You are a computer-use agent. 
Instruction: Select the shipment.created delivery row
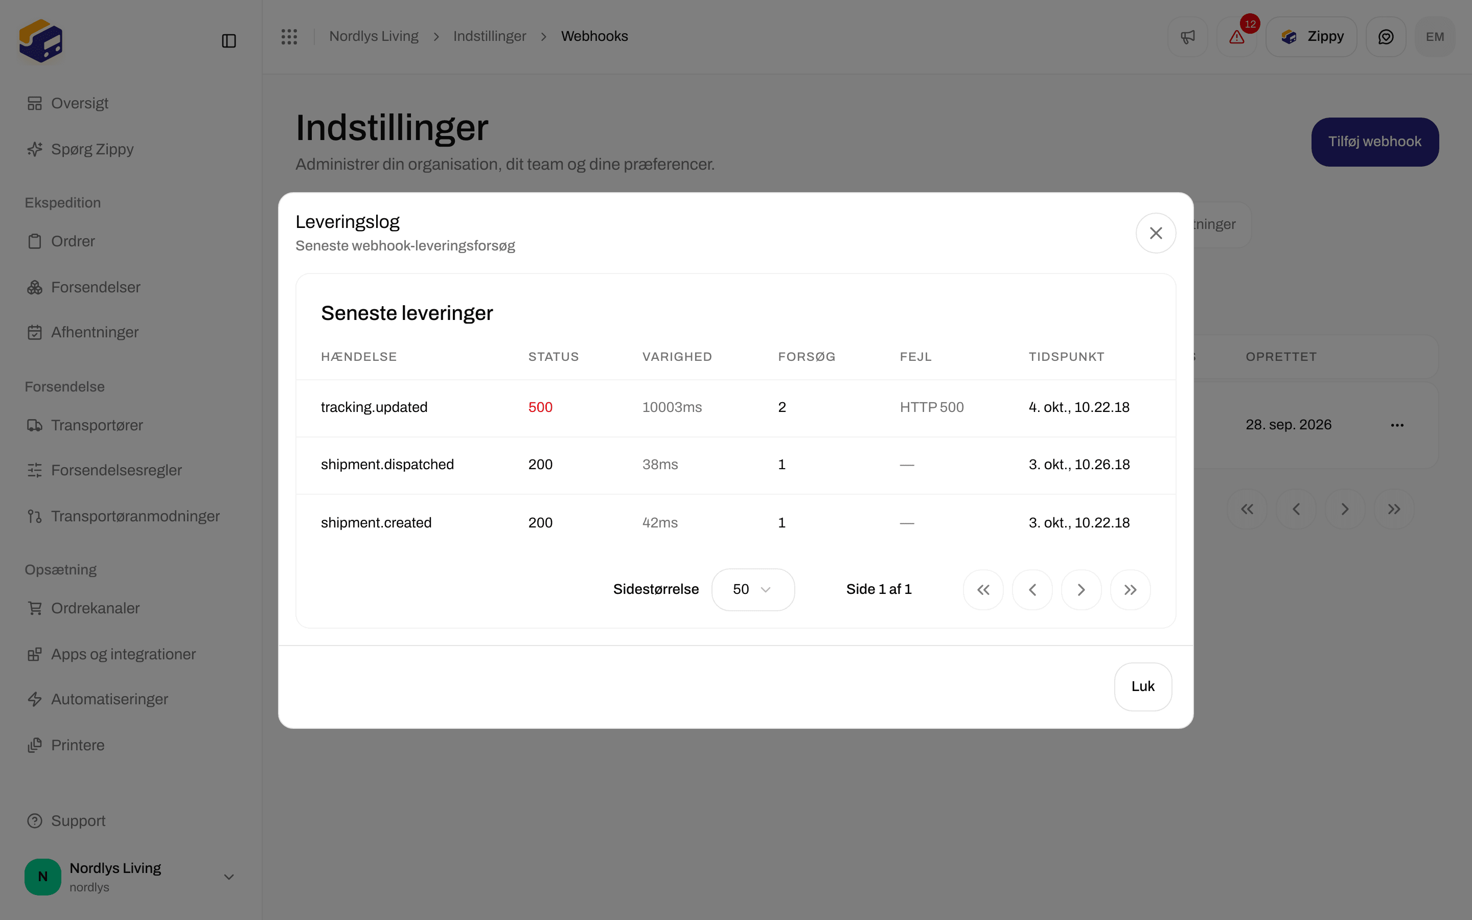735,523
